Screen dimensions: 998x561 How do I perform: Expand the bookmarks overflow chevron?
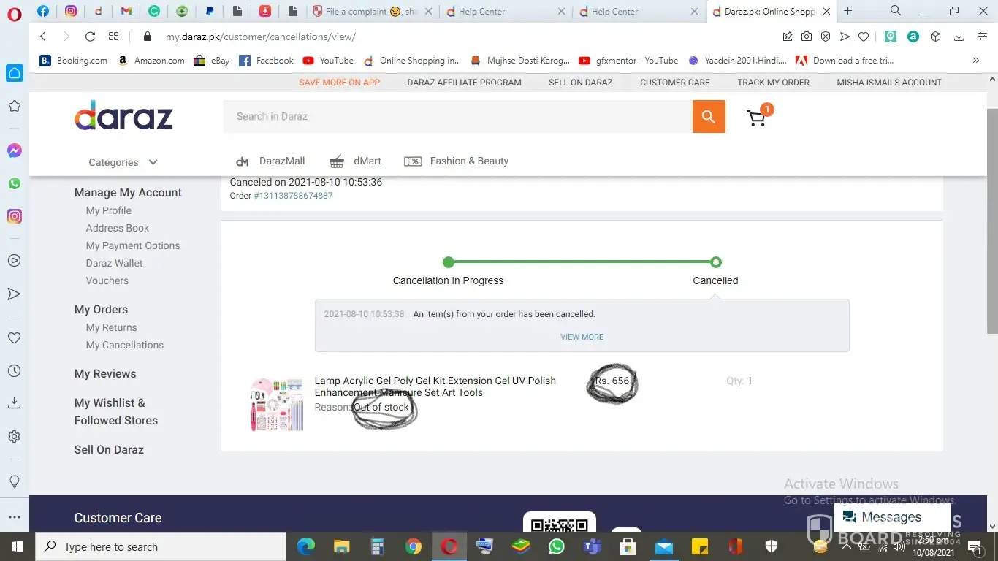(x=975, y=61)
